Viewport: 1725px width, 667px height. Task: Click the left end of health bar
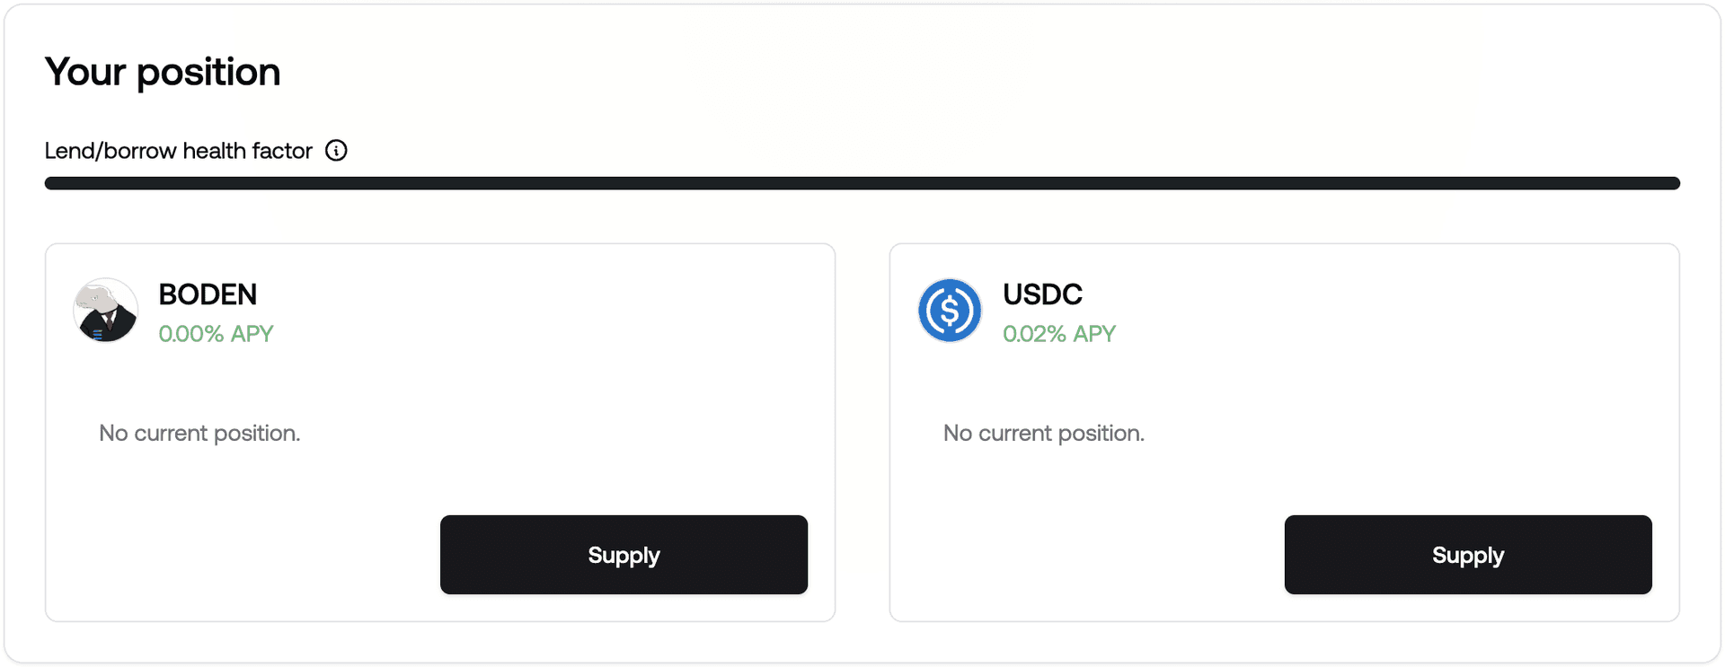[52, 183]
